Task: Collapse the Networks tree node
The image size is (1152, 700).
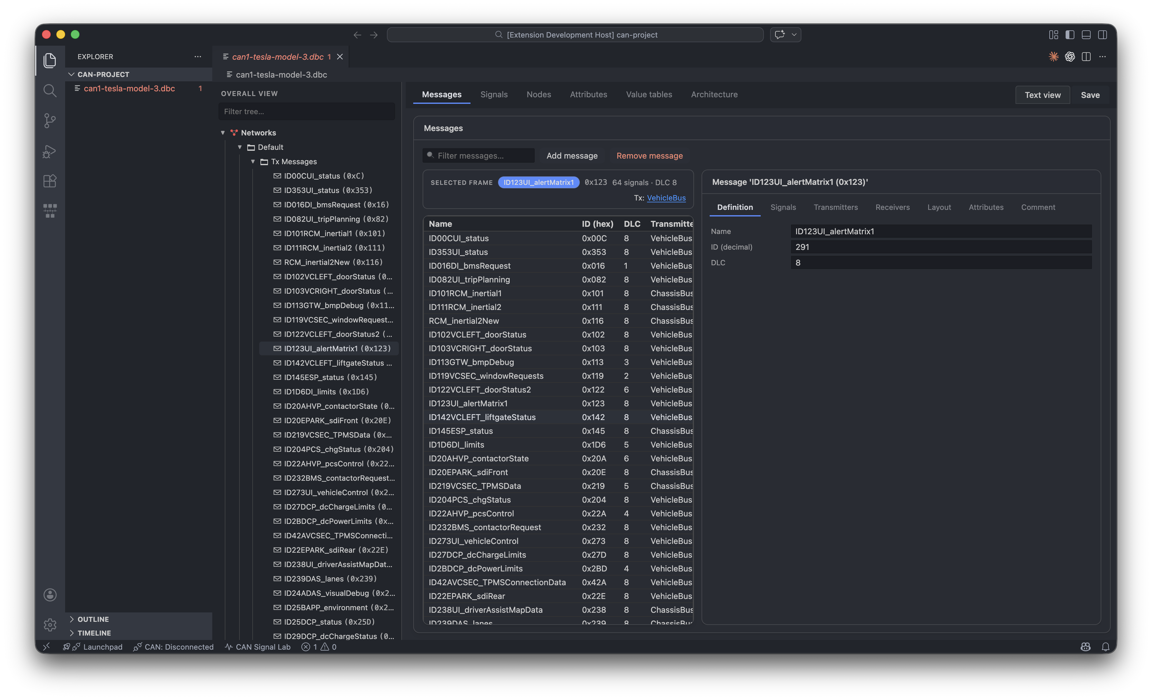Action: click(x=223, y=133)
